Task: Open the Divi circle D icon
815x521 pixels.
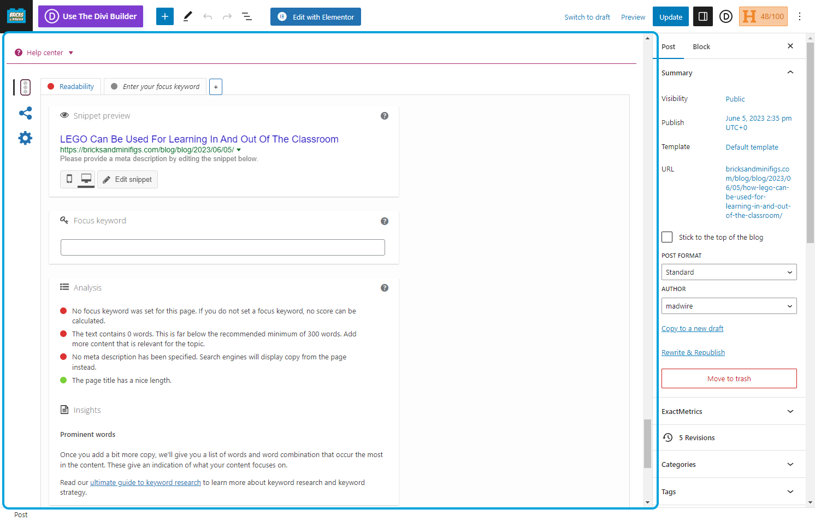Action: [x=726, y=16]
